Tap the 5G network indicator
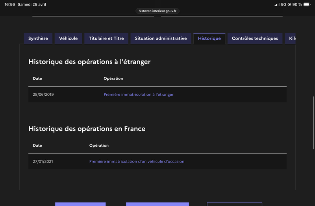315x206 pixels. click(x=283, y=4)
